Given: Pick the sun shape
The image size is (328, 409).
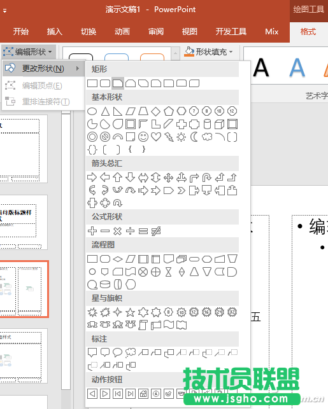Looking at the screenshot, I should [x=182, y=137].
